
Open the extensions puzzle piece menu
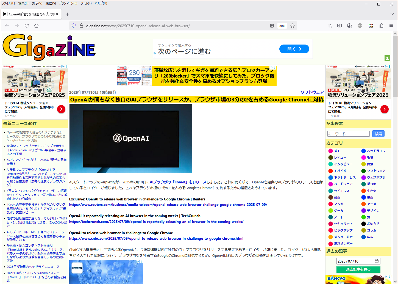point(381,26)
